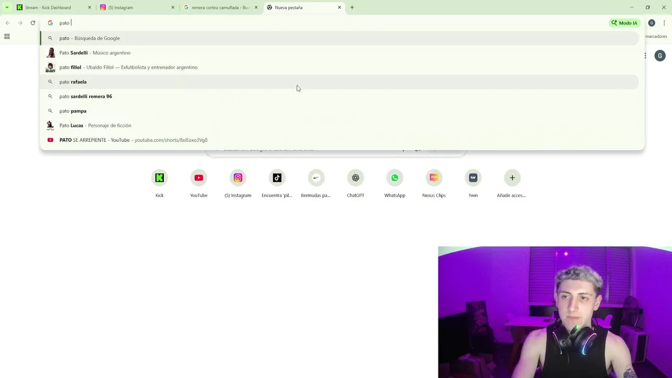Click the Google icon in address bar
Image resolution: width=672 pixels, height=378 pixels.
coord(50,23)
